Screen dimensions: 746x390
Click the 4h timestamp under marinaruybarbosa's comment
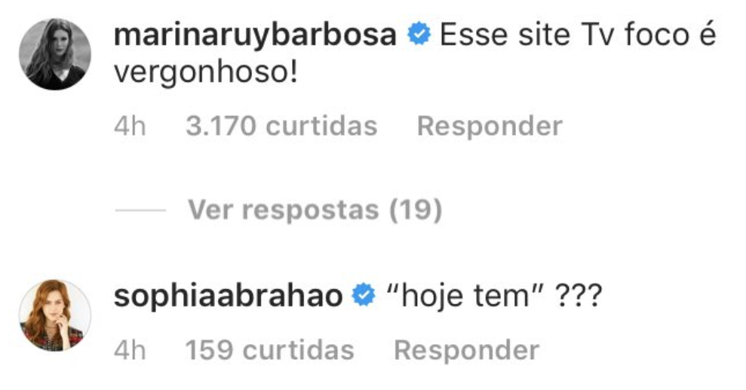tap(130, 126)
